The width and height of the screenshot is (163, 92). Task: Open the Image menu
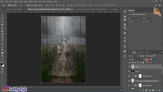tap(15, 2)
